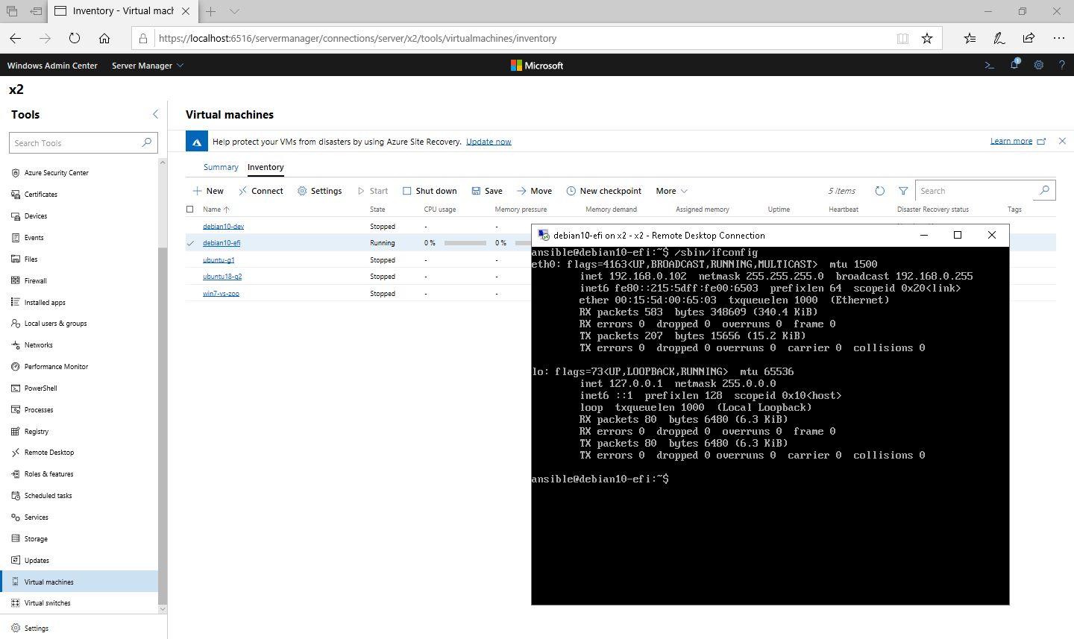Switch to the Inventory tab
The width and height of the screenshot is (1074, 639).
tap(266, 167)
